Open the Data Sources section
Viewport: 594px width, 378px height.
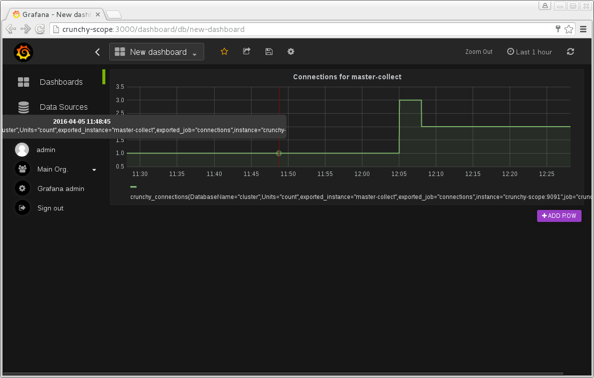63,107
